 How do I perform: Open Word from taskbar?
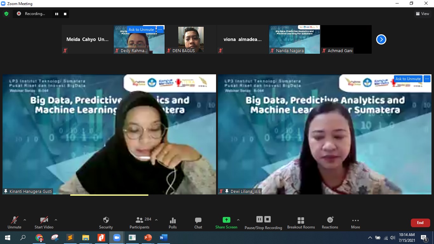coord(163,238)
